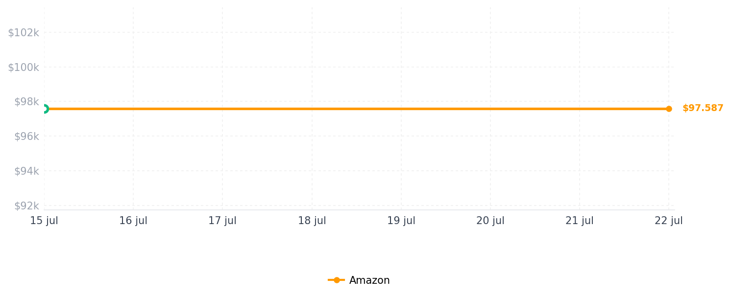Select the 19 jul date label
Screen dimensions: 731x297
click(x=401, y=221)
